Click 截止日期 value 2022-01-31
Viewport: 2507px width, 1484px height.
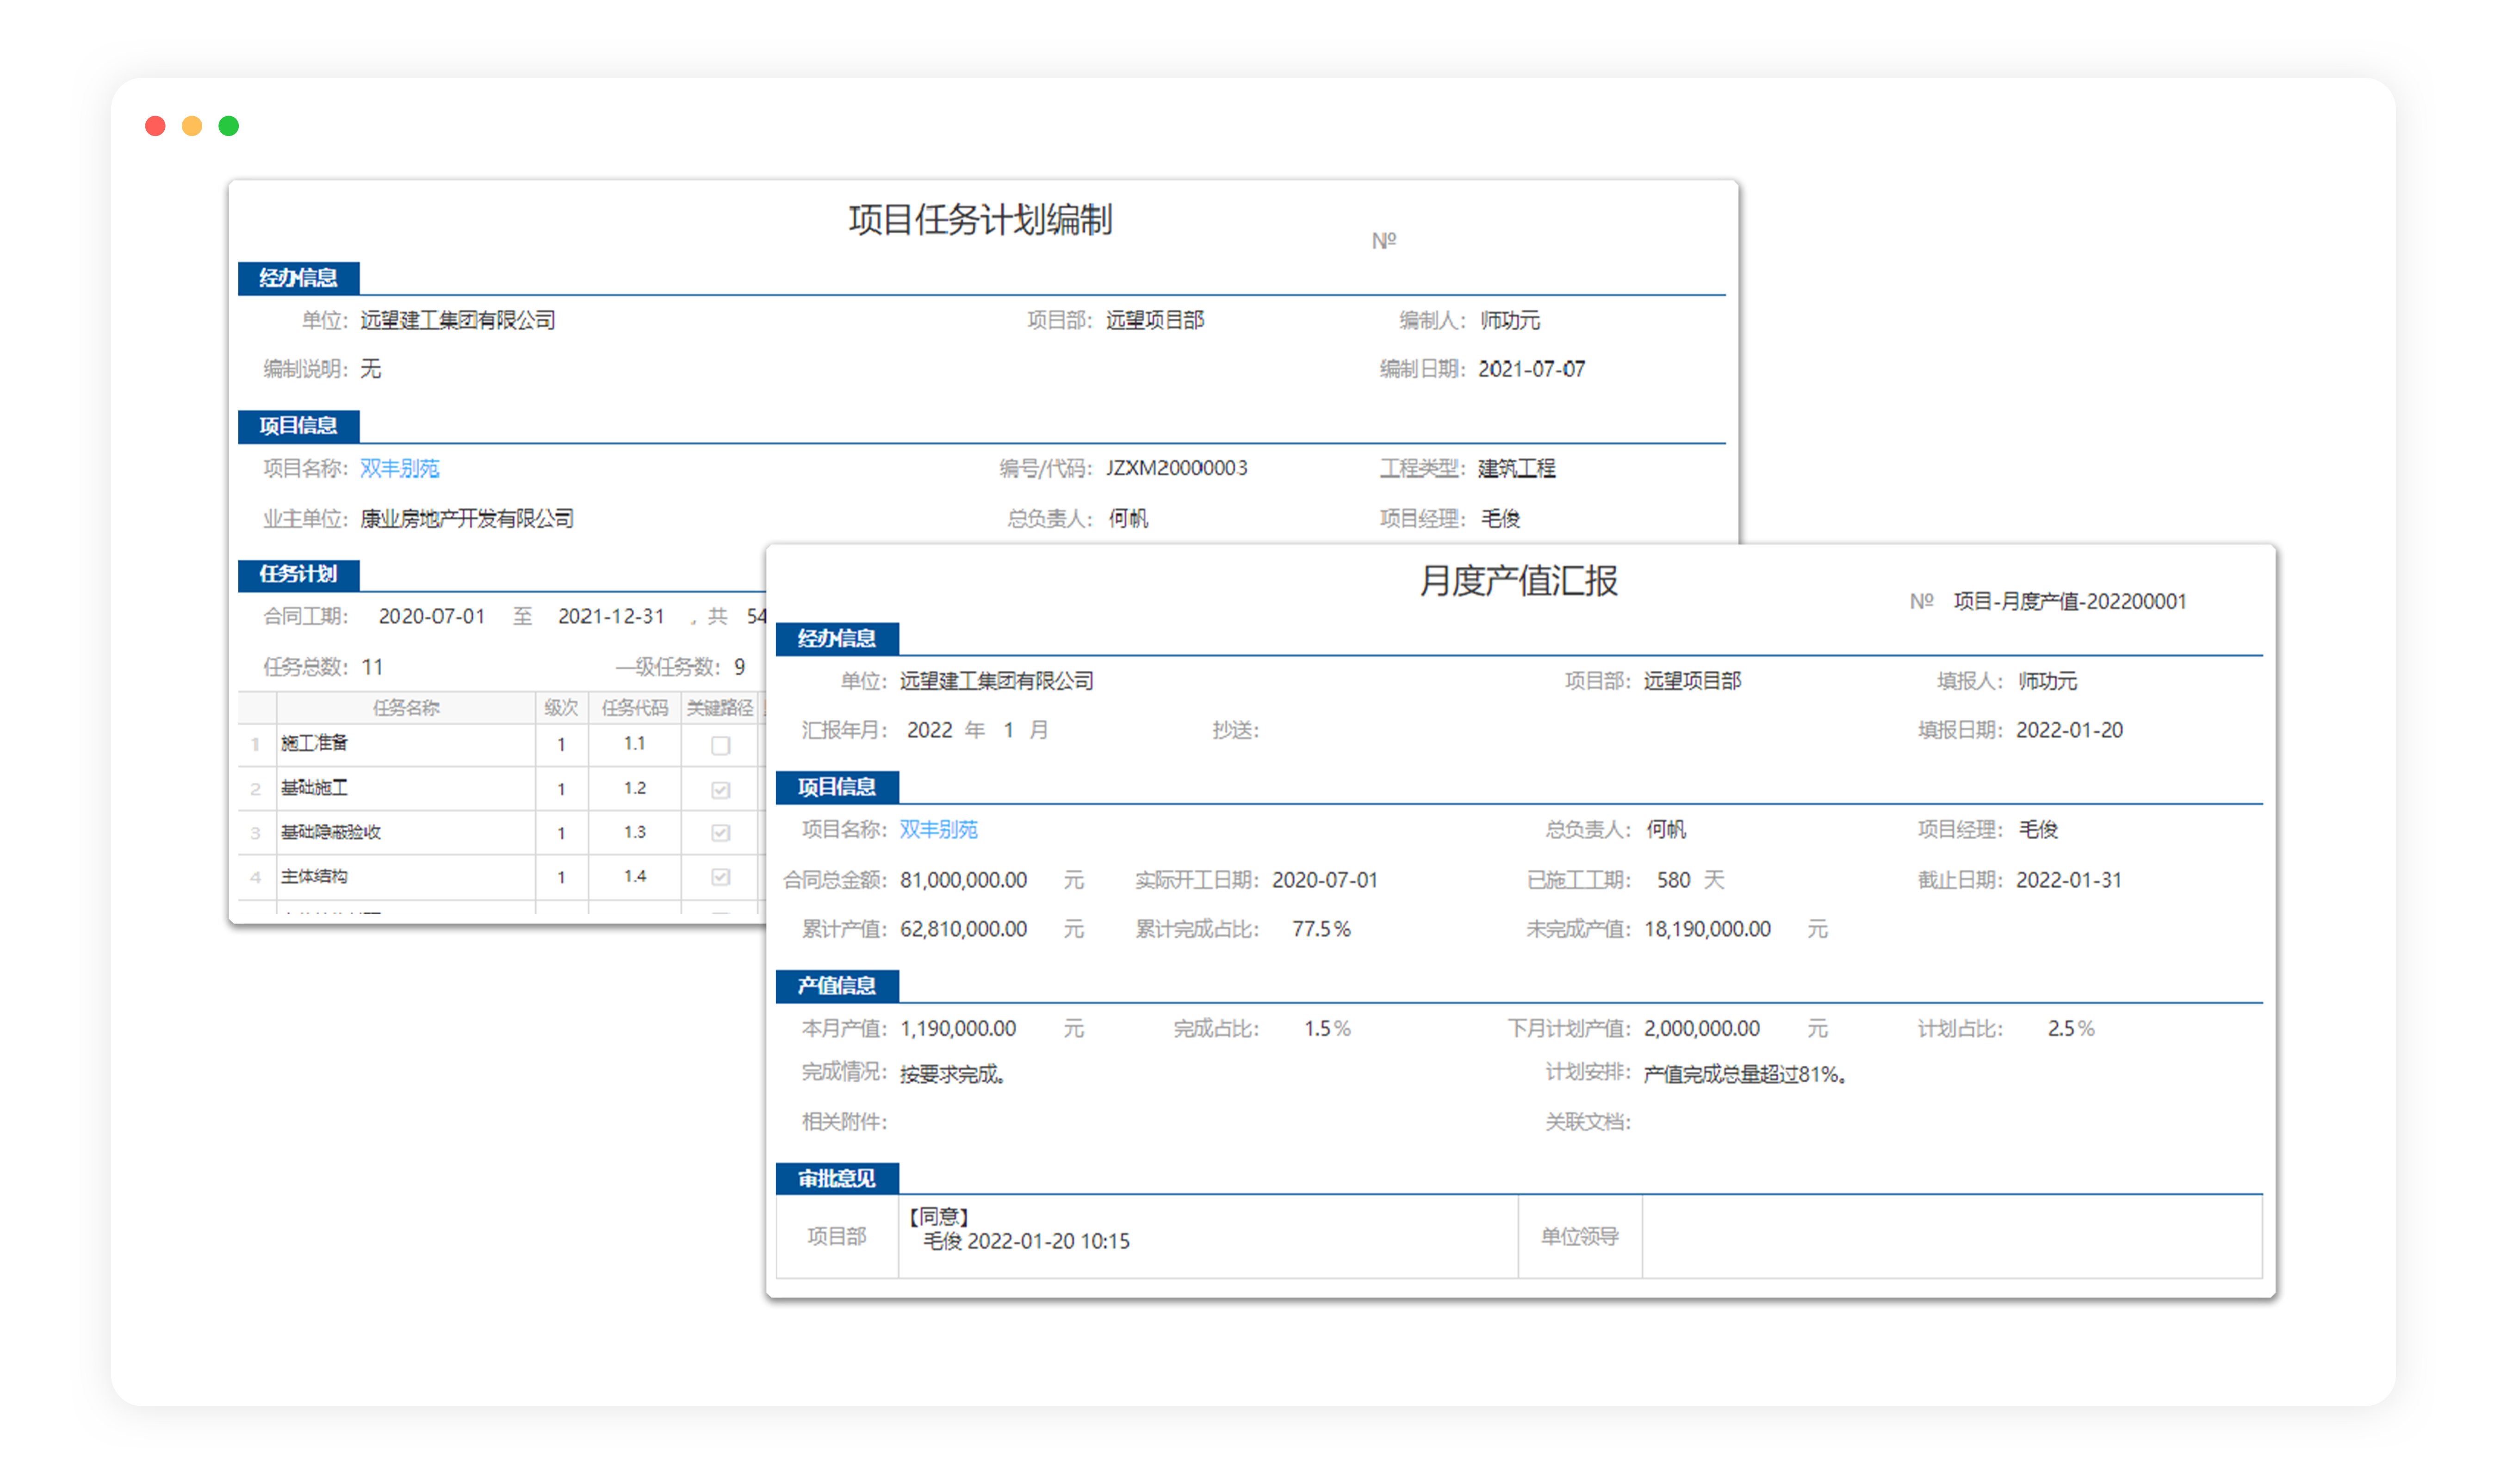coord(2069,880)
